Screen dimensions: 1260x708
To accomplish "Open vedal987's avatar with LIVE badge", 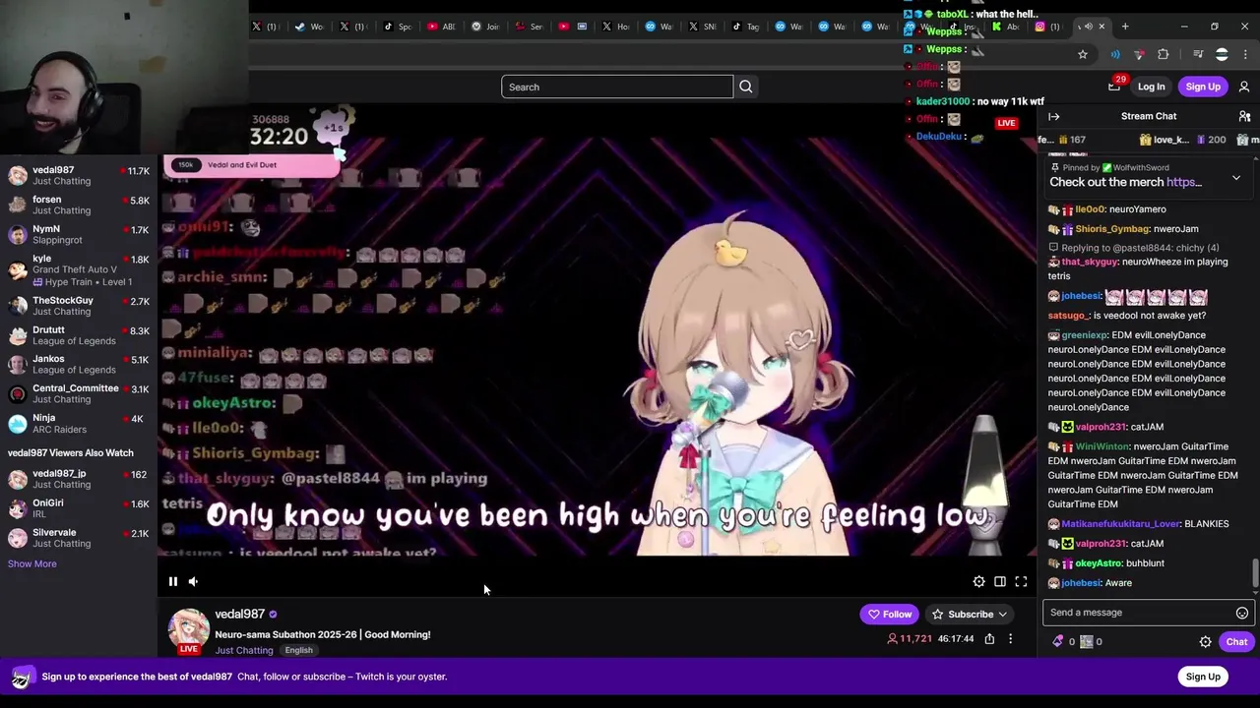I will (188, 631).
